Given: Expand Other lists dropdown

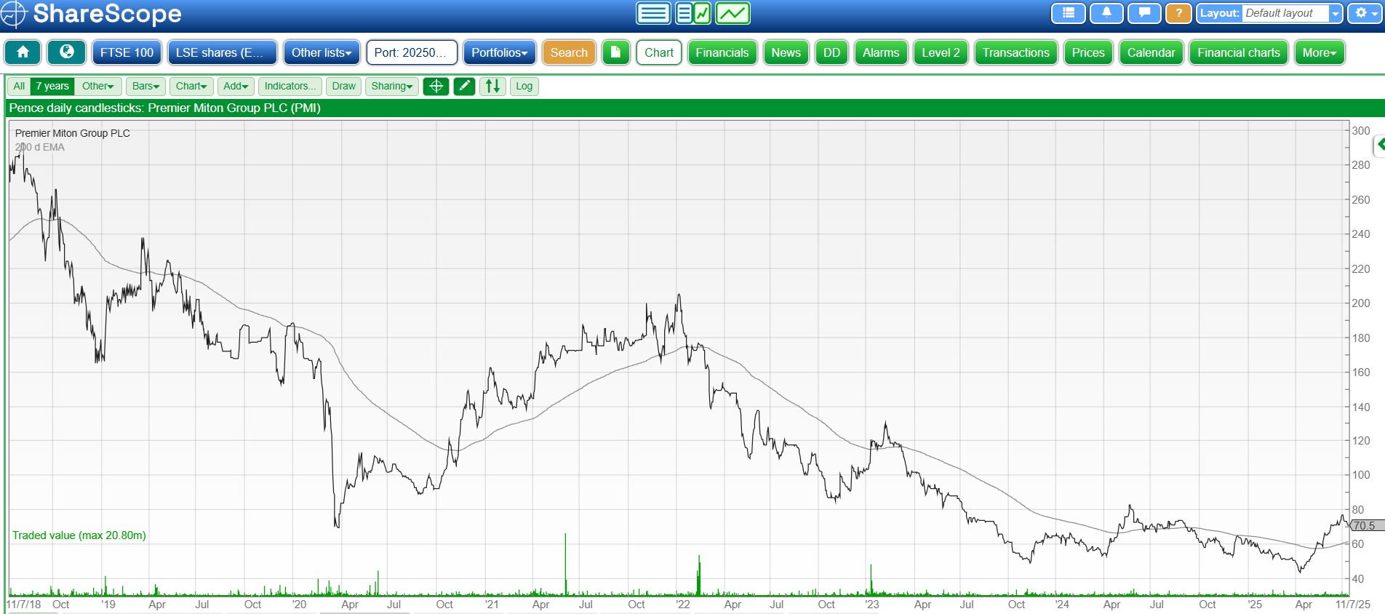Looking at the screenshot, I should (x=322, y=52).
